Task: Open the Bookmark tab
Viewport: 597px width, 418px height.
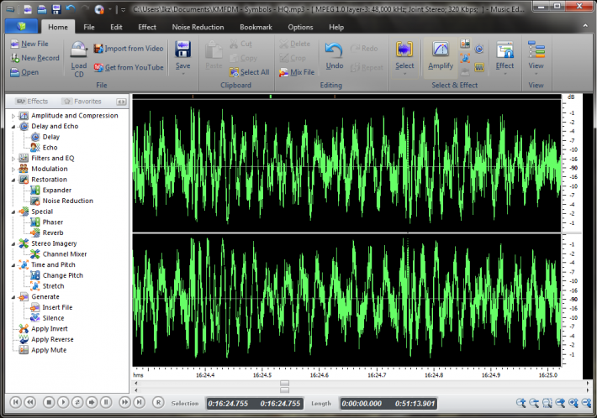Action: point(256,27)
